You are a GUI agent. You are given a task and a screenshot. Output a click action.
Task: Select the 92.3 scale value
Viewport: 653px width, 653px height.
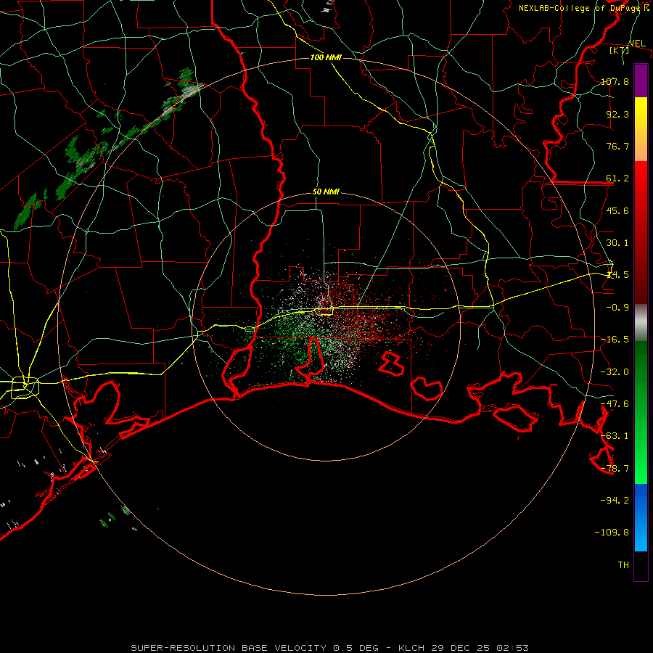(x=617, y=114)
